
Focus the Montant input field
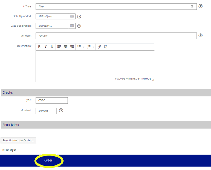tap(46, 111)
